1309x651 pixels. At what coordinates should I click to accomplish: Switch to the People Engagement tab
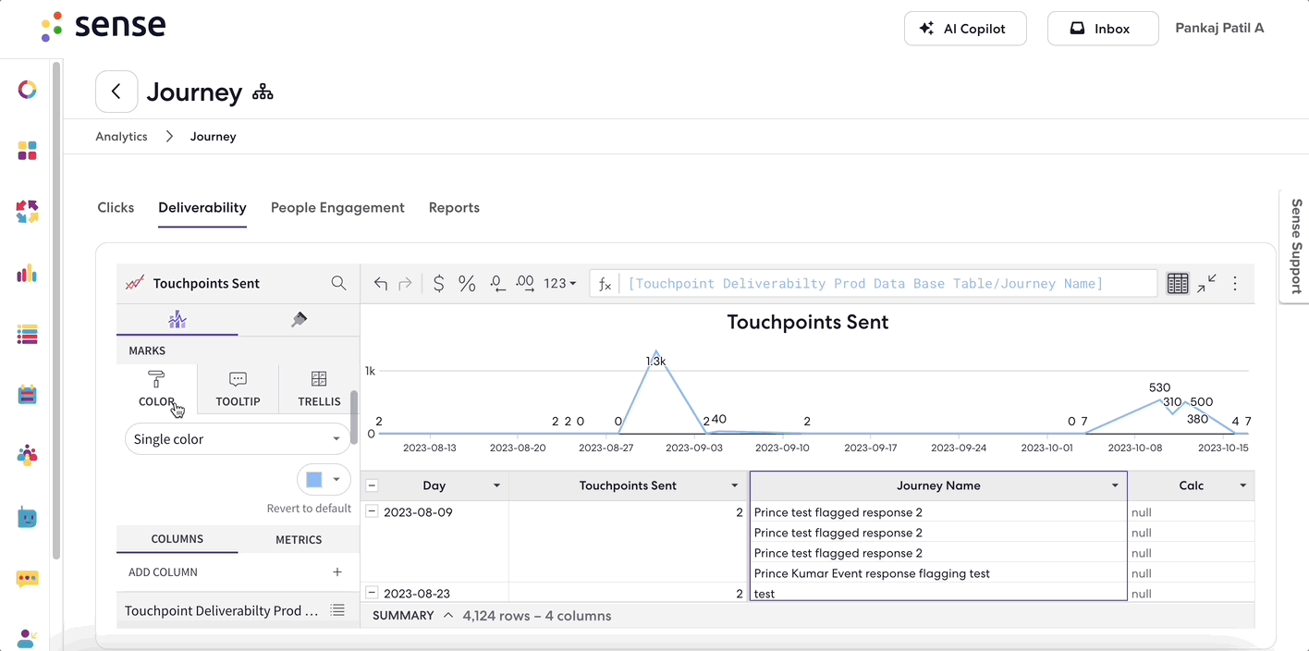[337, 208]
